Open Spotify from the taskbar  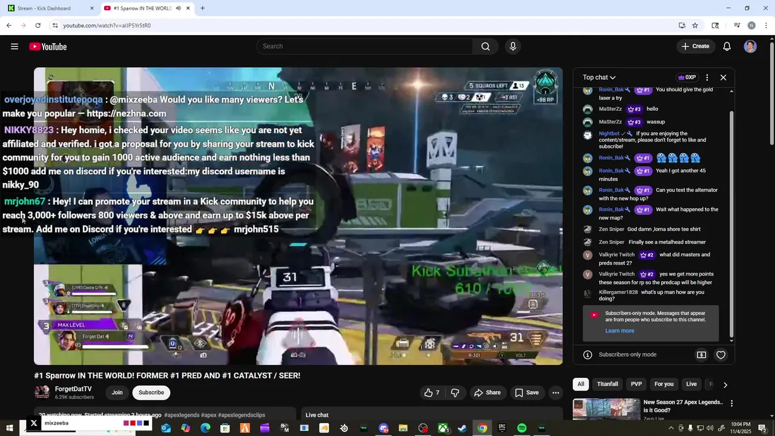(x=521, y=428)
